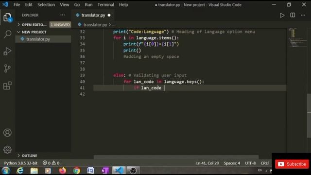
Task: Open Firefox from taskbar
Action: [x=62, y=171]
